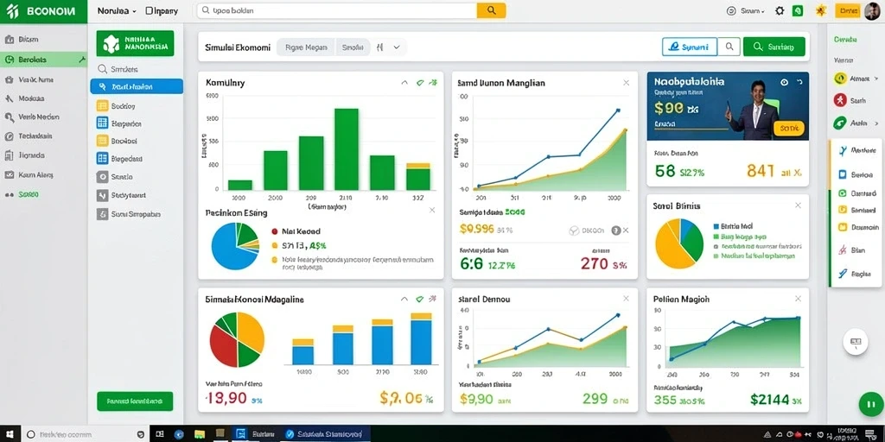Screen dimensions: 885x442
Task: Open the settings gear in the header
Action: (x=780, y=10)
